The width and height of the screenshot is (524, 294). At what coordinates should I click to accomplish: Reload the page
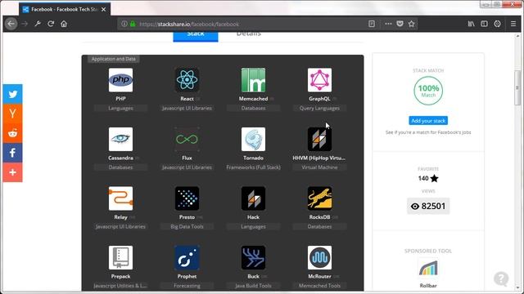(x=51, y=24)
